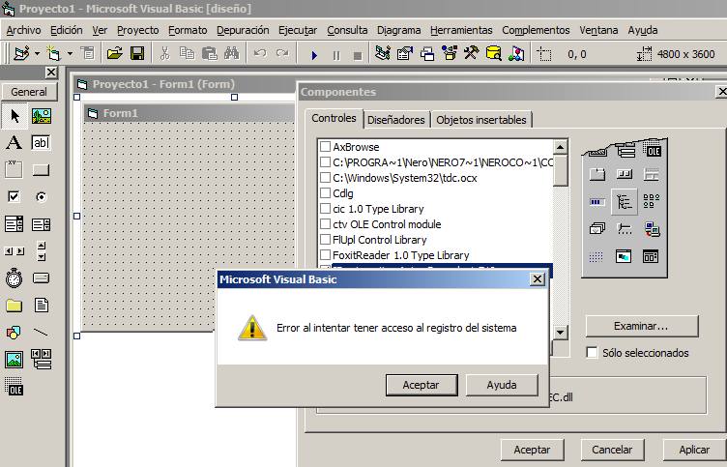Select the Controles tab
Viewport: 727px width, 467px height.
coord(334,118)
